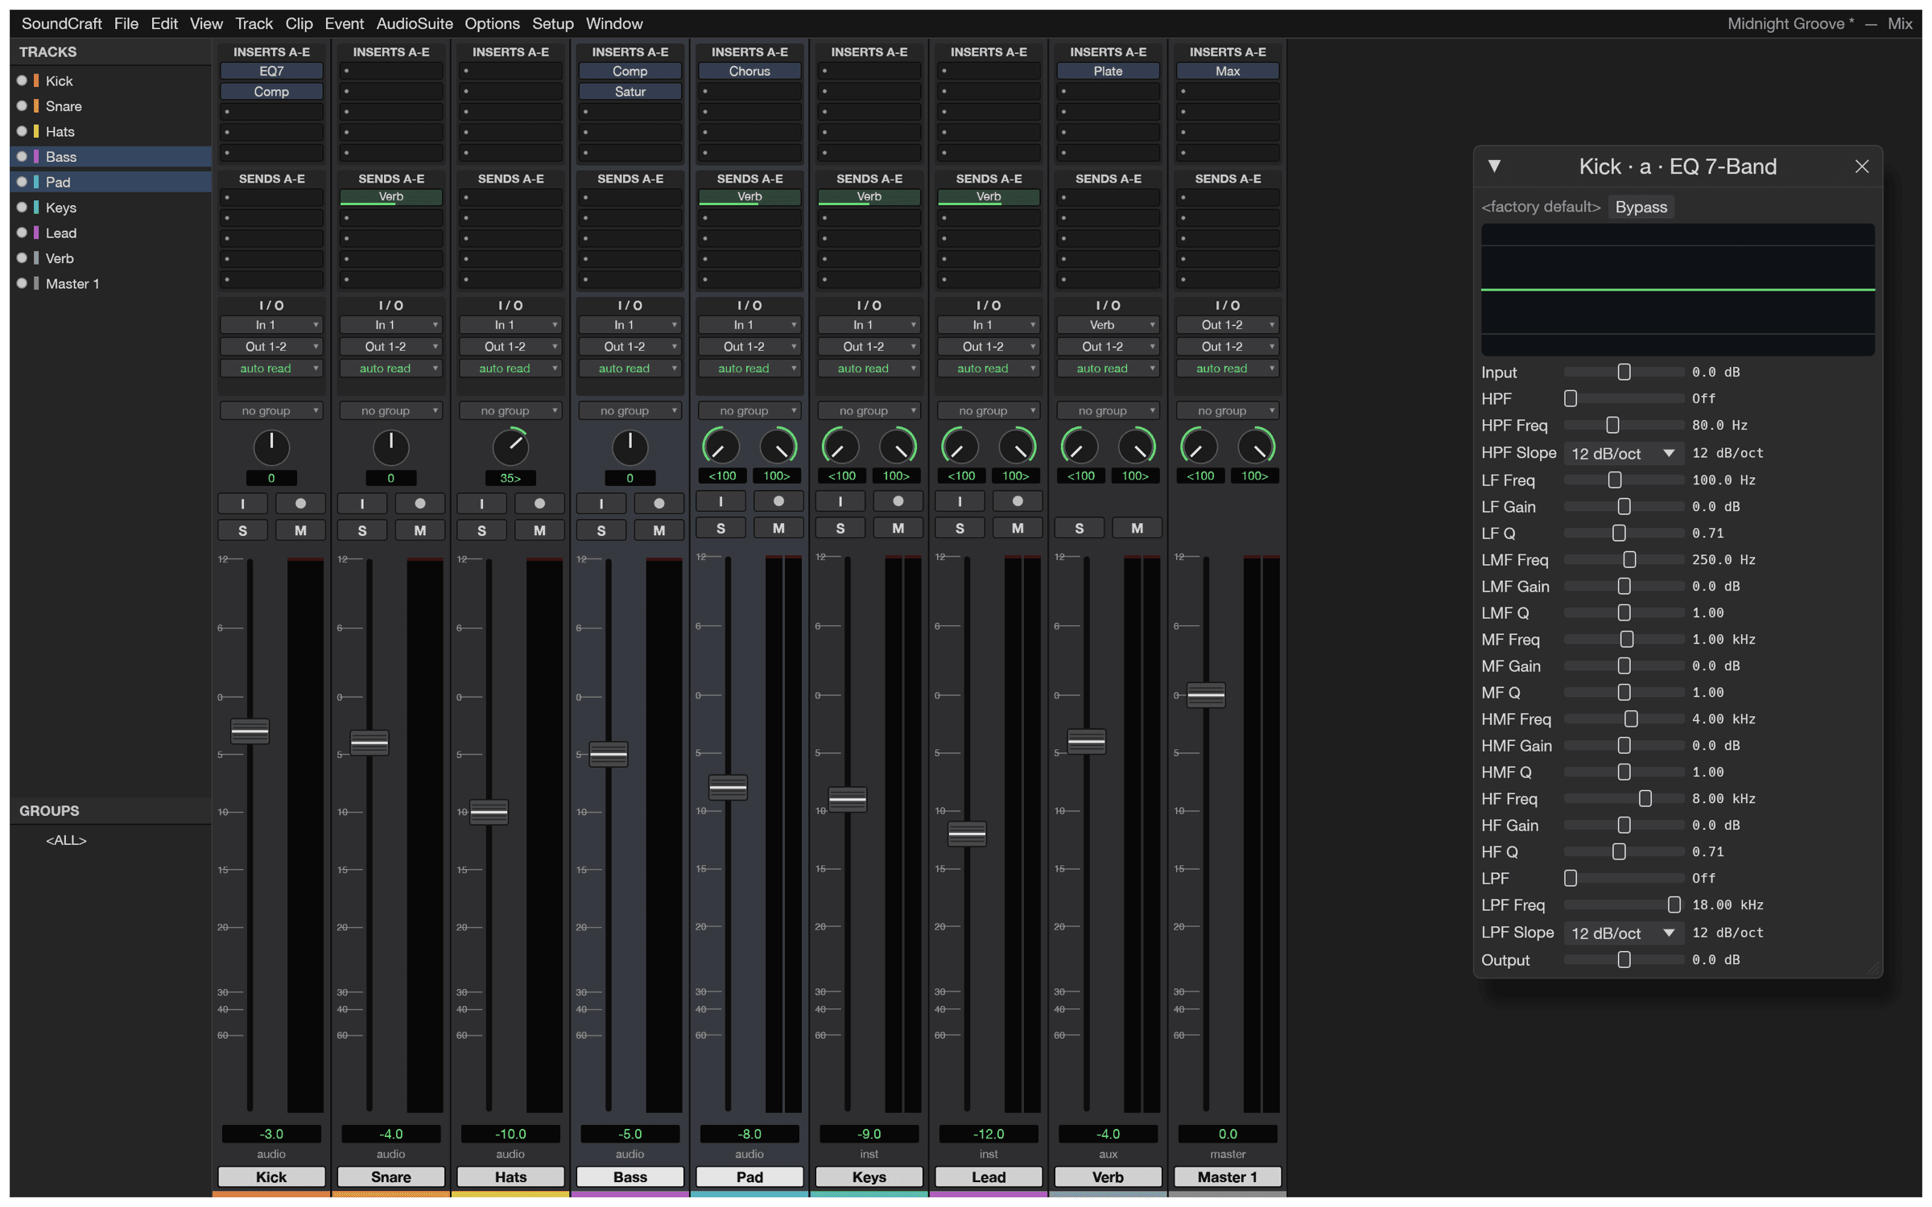This screenshot has height=1207, width=1932.
Task: Record-arm the Kick track
Action: pos(300,504)
